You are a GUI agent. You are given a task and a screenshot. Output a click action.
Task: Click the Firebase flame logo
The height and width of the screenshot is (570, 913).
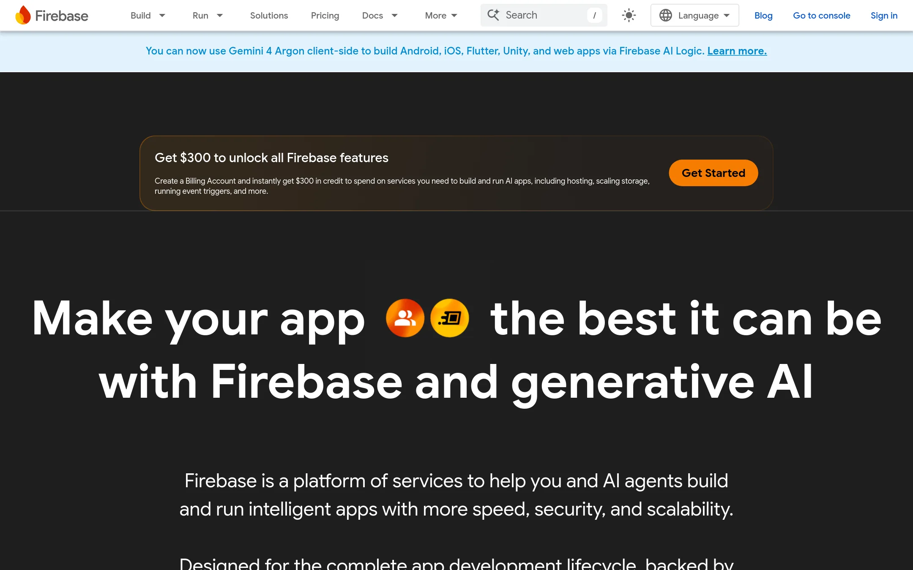[23, 15]
